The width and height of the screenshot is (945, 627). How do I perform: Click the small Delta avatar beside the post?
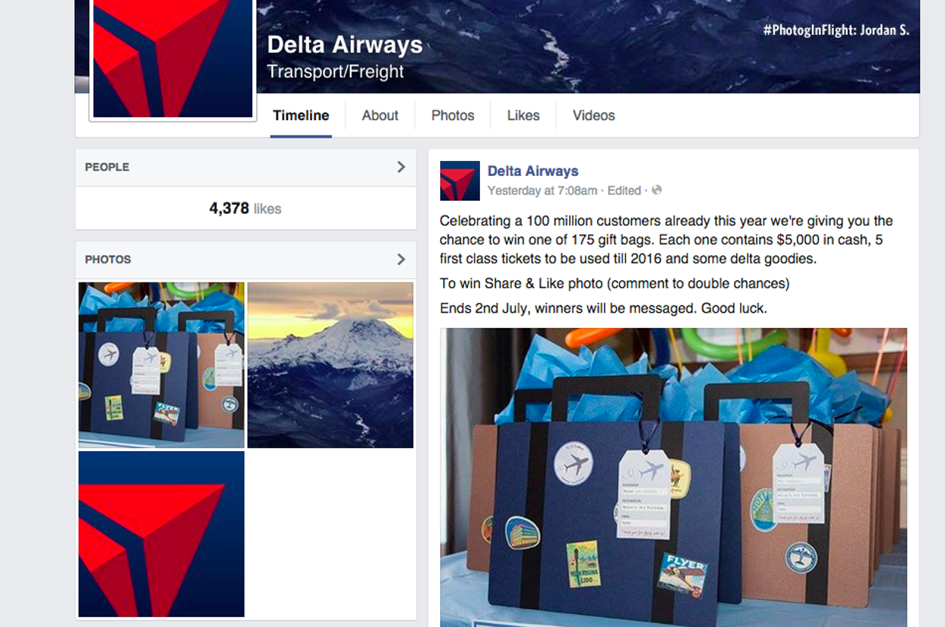460,181
